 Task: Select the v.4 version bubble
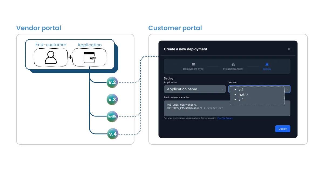coord(113,134)
